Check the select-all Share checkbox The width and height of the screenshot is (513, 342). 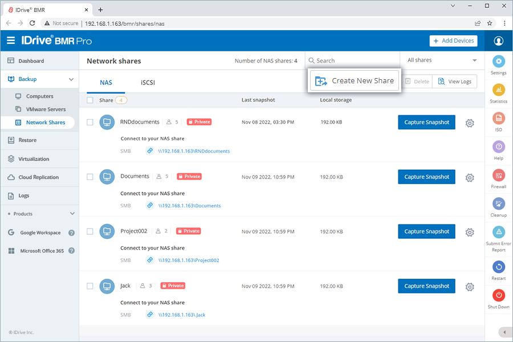point(90,100)
